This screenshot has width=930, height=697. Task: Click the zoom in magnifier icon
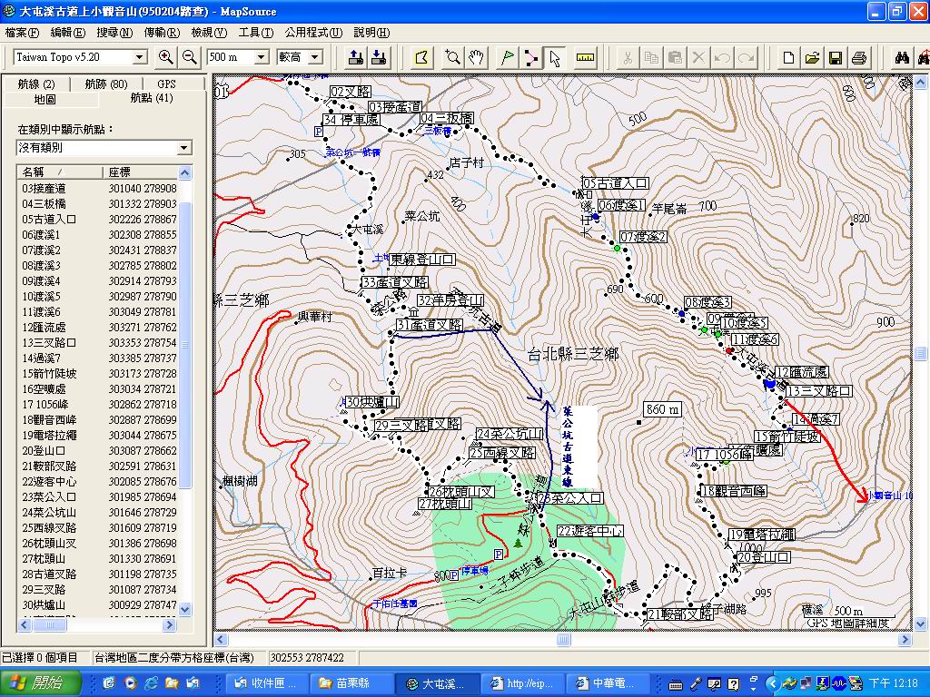coord(166,57)
